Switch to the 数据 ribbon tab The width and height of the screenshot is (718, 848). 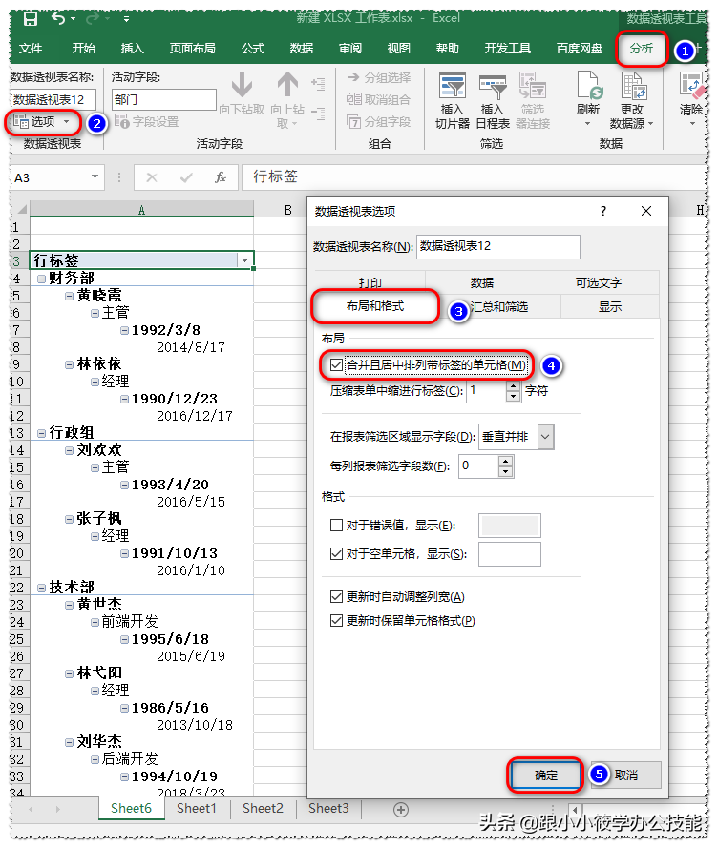(x=302, y=49)
